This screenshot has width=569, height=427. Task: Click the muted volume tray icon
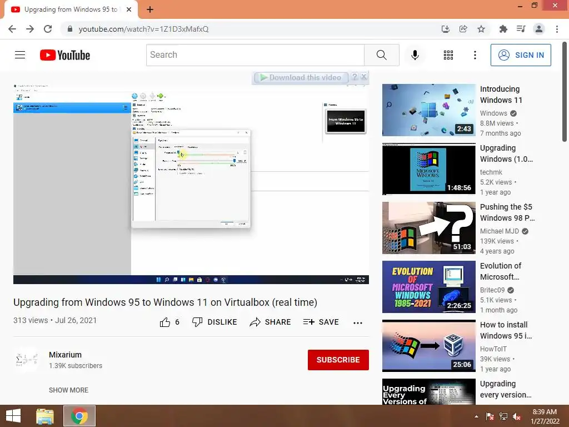517,416
